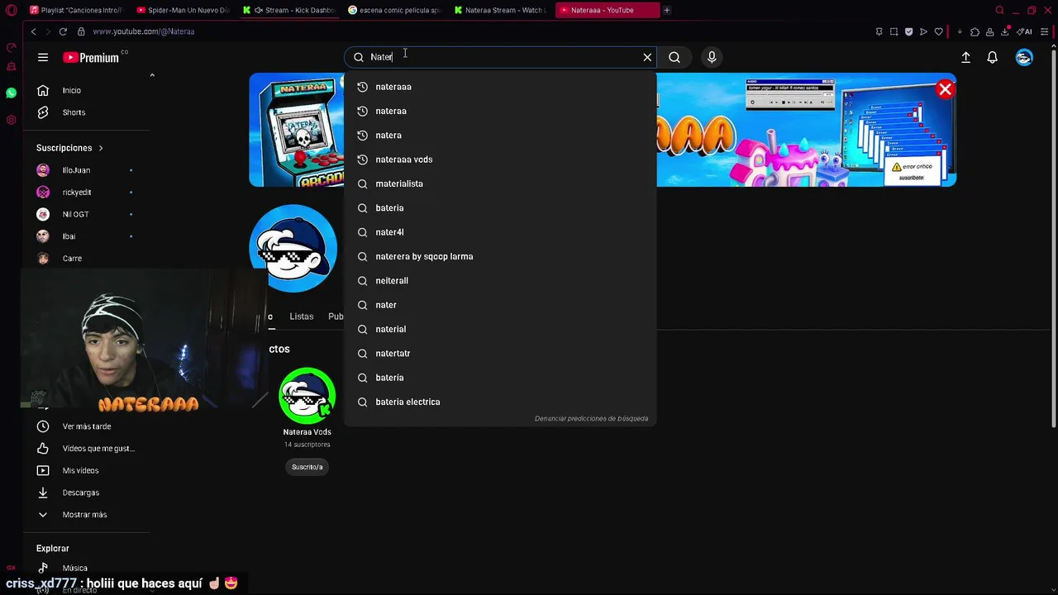Screen dimensions: 1058x595
Task: Open the Nateraa Vods channel avatar
Action: (307, 396)
